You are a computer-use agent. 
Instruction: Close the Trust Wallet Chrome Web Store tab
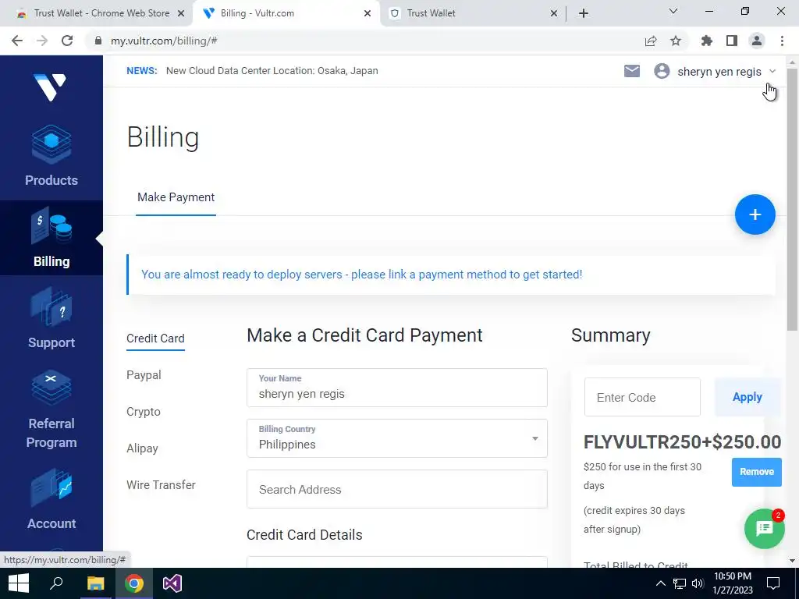[181, 13]
